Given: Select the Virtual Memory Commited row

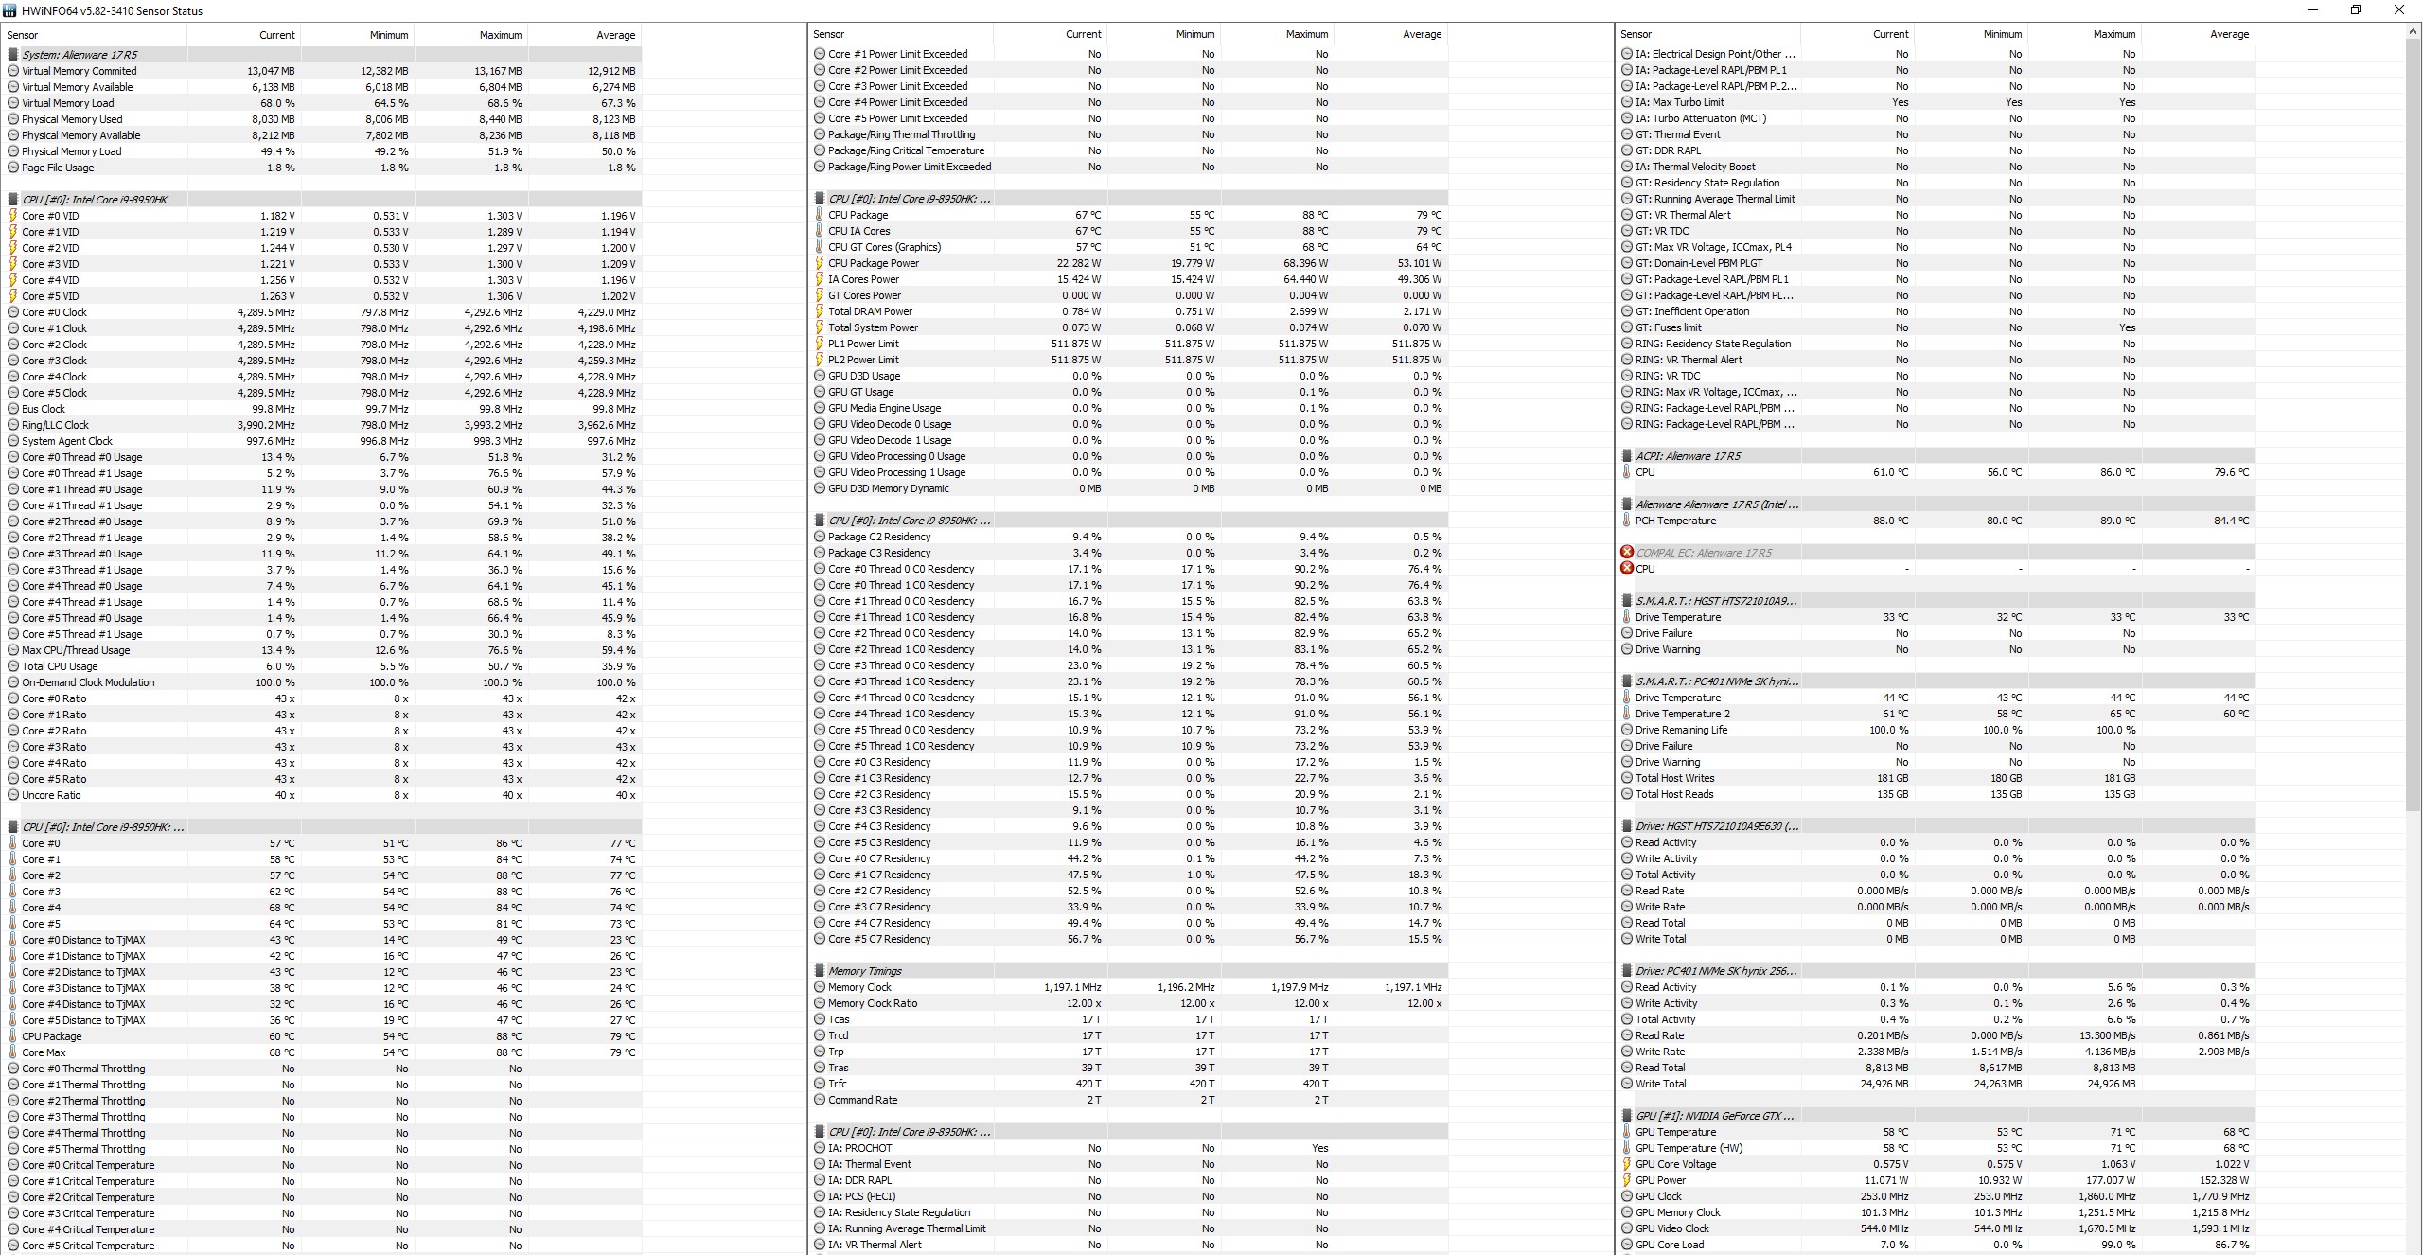Looking at the screenshot, I should [x=324, y=71].
